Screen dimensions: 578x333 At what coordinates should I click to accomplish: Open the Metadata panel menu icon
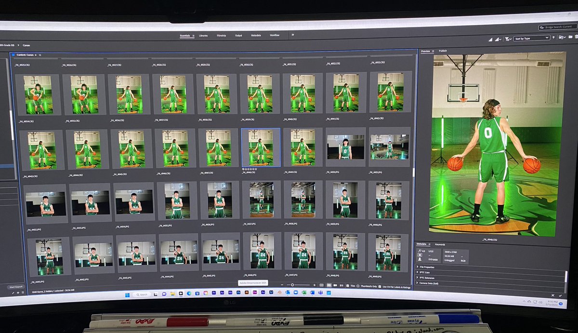click(430, 244)
